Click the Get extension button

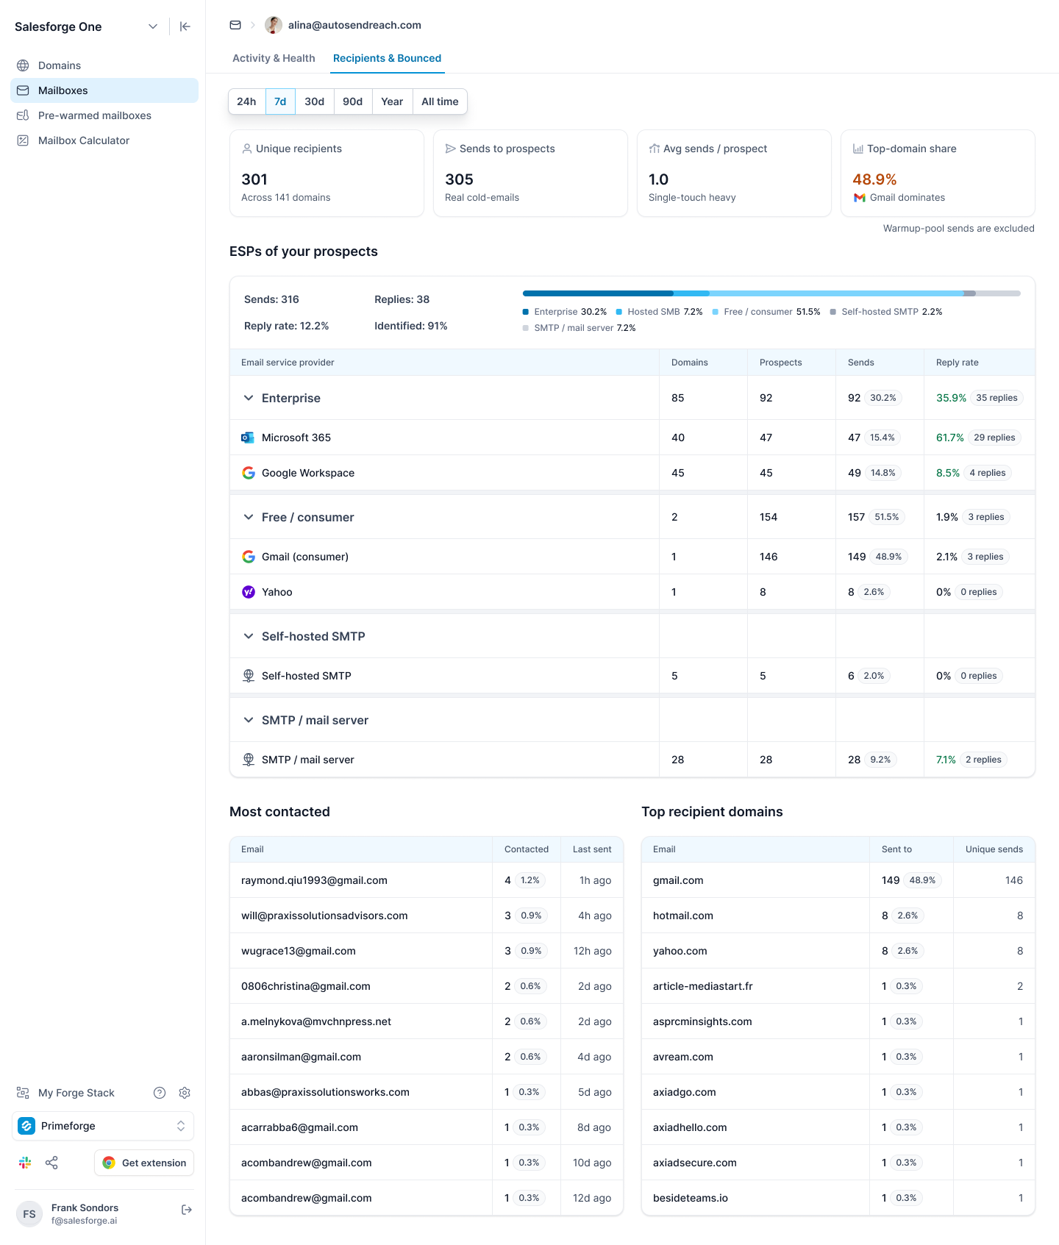click(144, 1163)
